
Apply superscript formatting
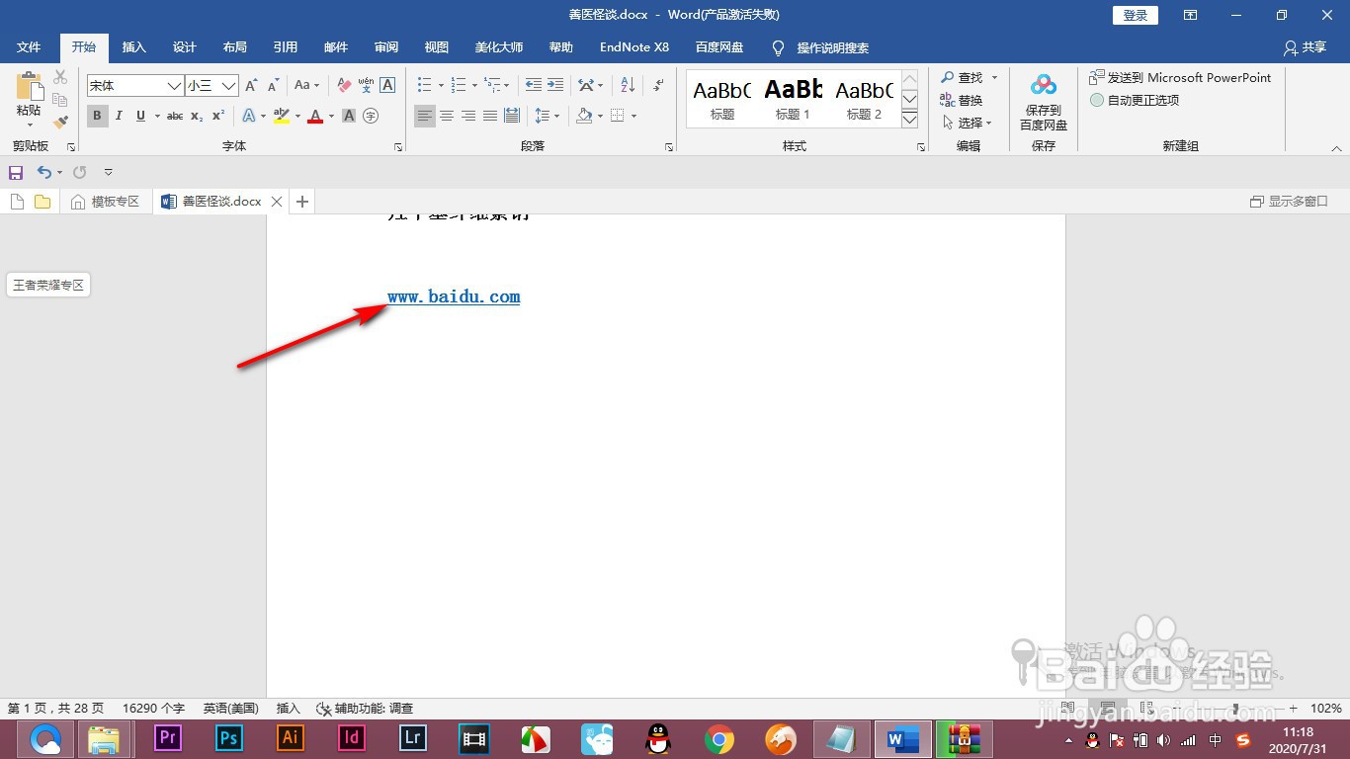click(218, 116)
